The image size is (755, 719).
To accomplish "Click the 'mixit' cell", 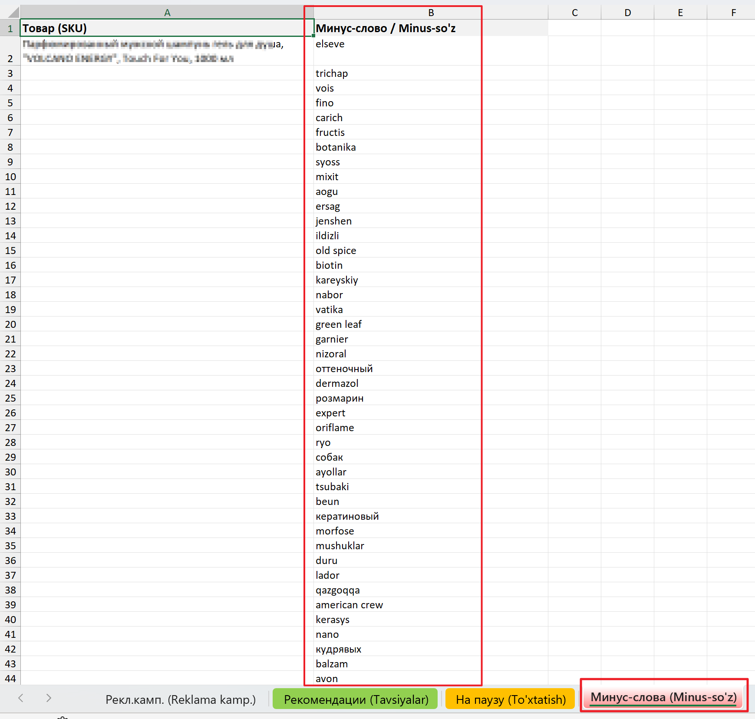I will coord(431,177).
